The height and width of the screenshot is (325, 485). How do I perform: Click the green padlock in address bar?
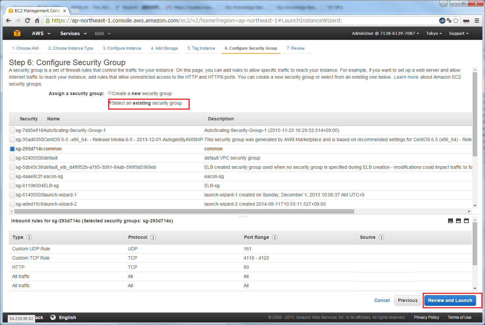(48, 20)
